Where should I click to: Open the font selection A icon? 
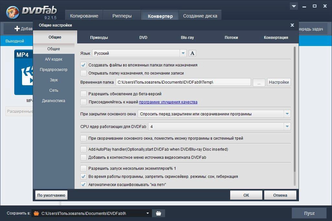(192, 53)
